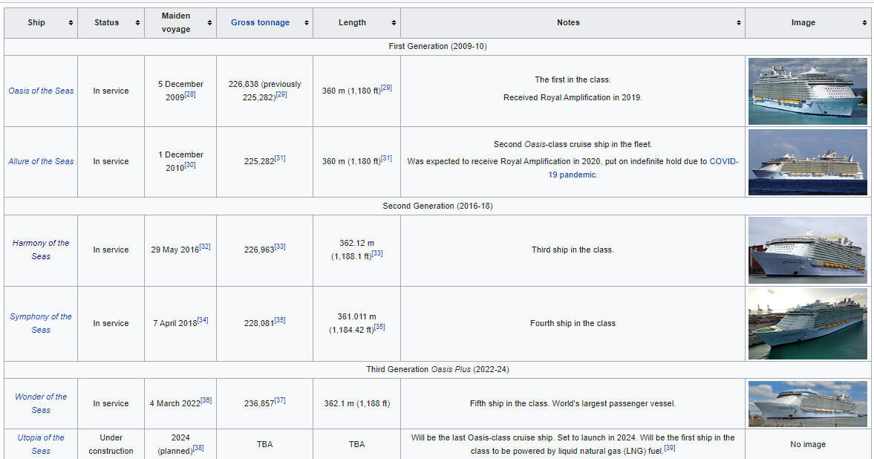Sort by Image column sort arrows
Screen dimensions: 874x459
click(x=864, y=23)
